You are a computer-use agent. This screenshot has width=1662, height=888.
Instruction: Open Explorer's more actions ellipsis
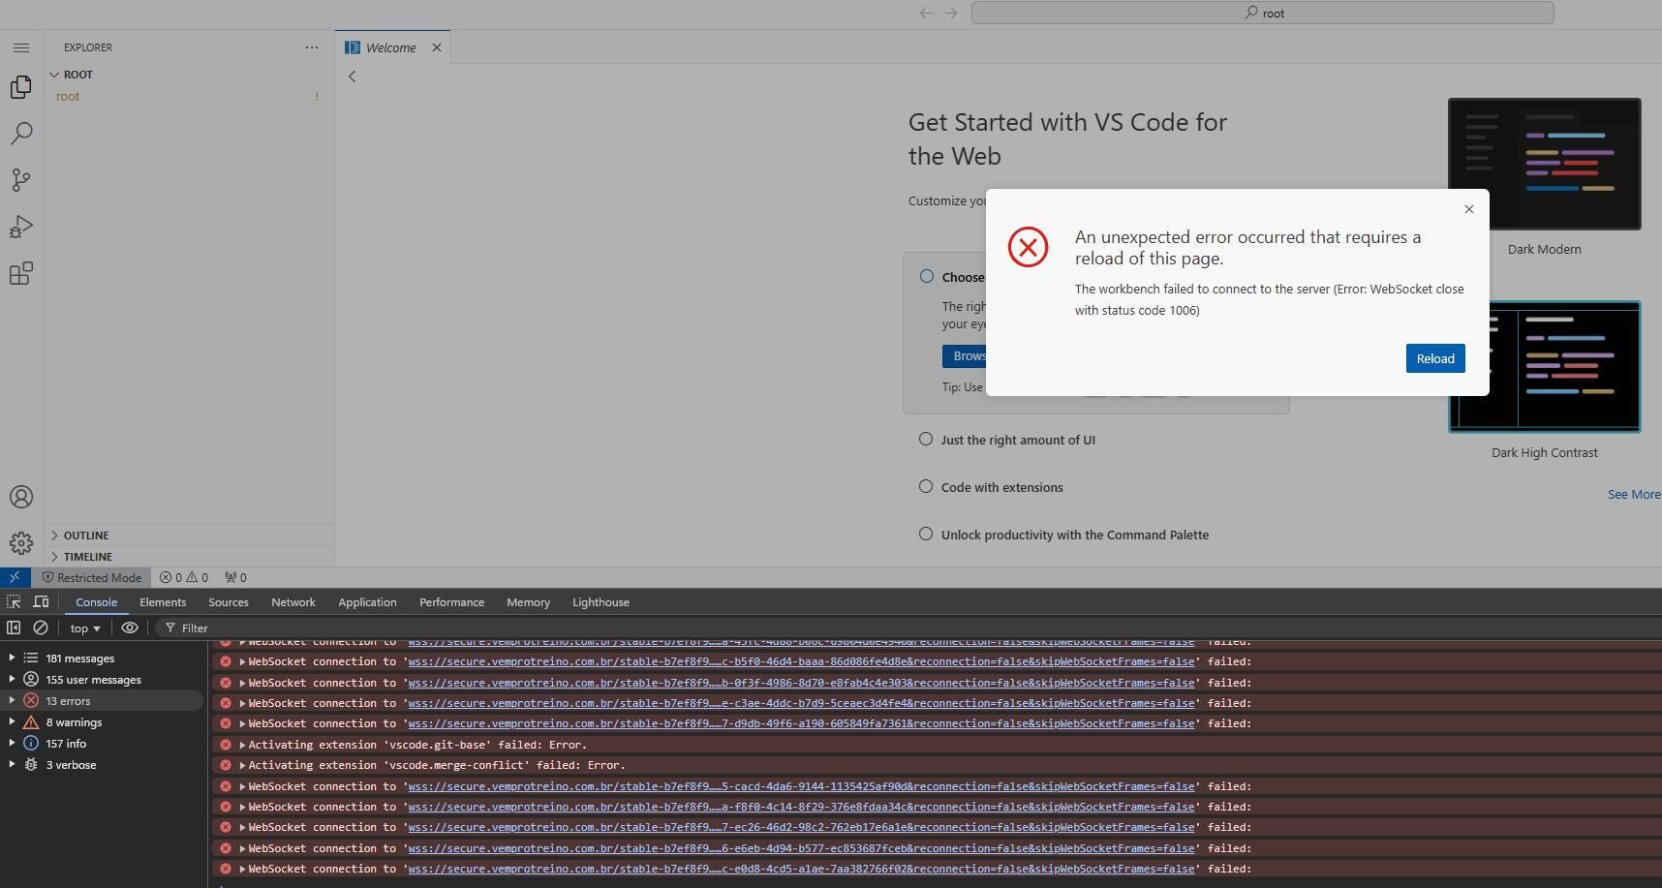pyautogui.click(x=312, y=47)
